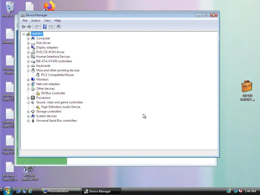Collapse Sound, video and game controllers
The width and height of the screenshot is (260, 195).
[x=28, y=103]
